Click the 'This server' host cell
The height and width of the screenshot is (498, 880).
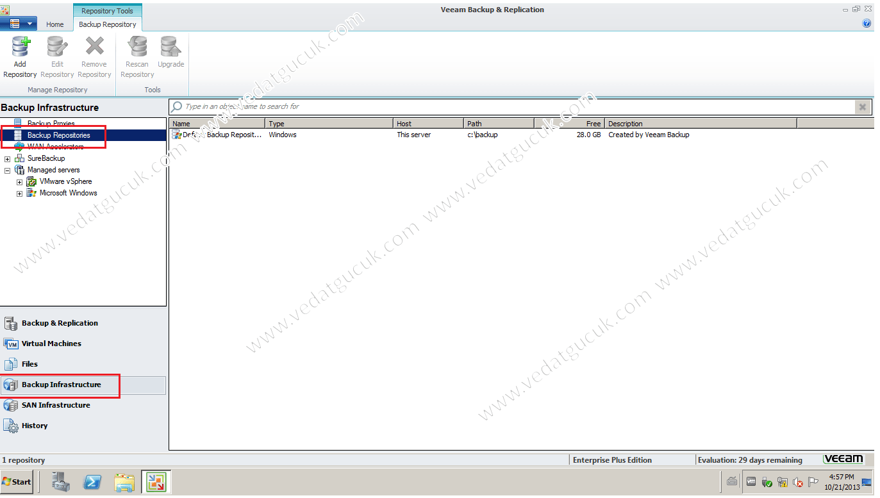tap(414, 135)
